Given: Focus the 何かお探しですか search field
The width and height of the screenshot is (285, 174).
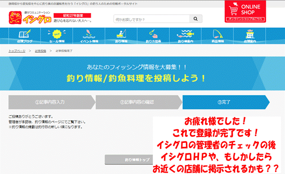Looking at the screenshot, I should coord(151,19).
